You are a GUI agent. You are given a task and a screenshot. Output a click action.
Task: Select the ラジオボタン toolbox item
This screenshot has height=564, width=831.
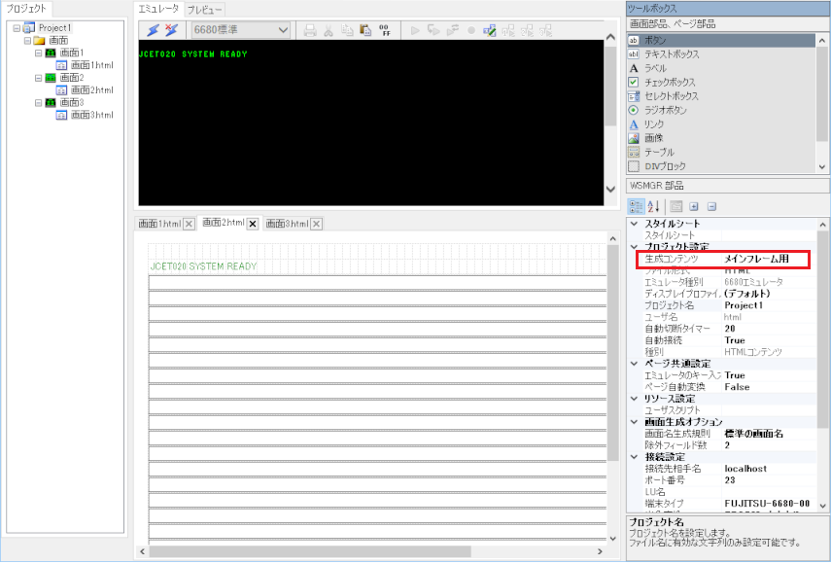pyautogui.click(x=665, y=110)
